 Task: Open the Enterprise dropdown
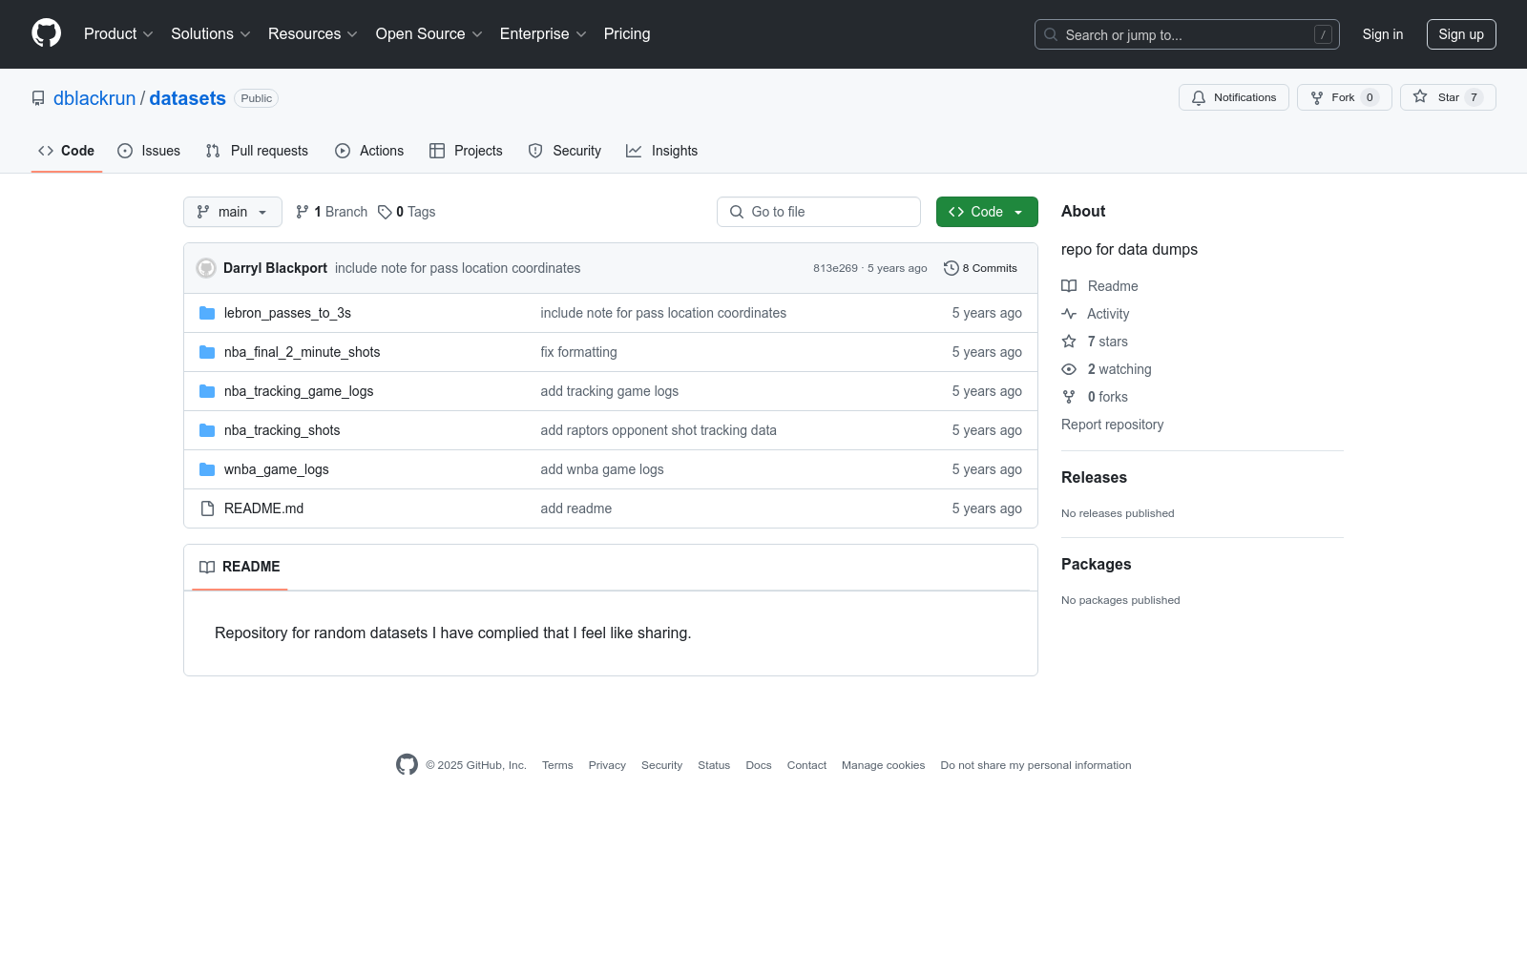click(x=543, y=33)
